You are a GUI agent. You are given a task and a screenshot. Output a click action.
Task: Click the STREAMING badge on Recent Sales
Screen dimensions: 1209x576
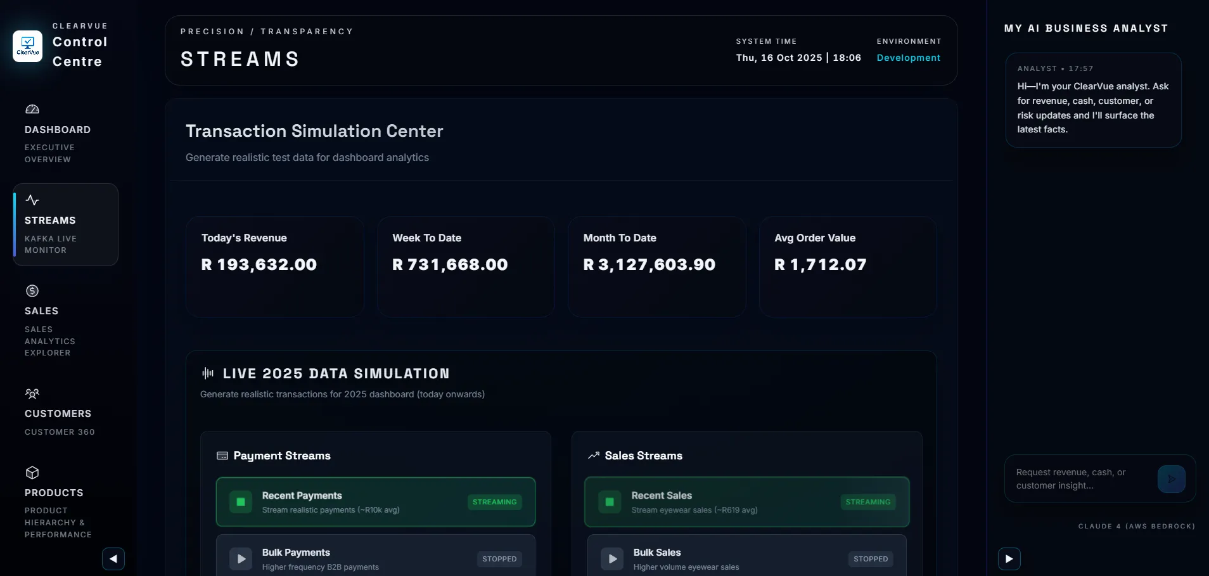[868, 502]
